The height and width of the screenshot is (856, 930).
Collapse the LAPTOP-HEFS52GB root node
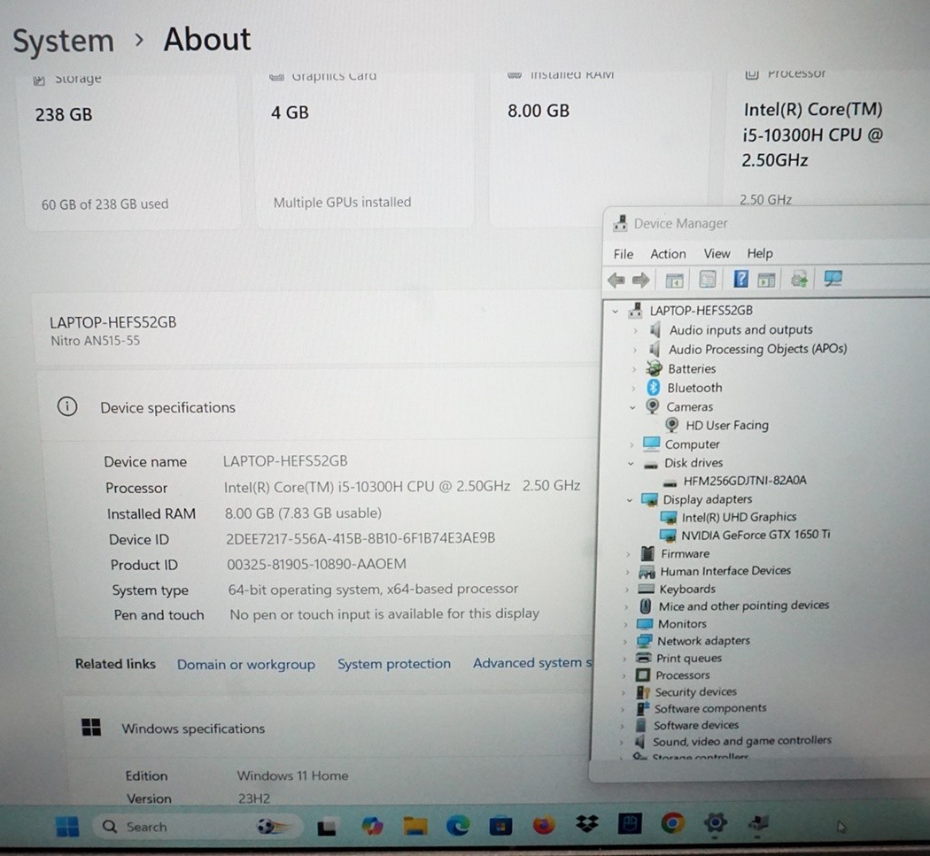point(615,311)
